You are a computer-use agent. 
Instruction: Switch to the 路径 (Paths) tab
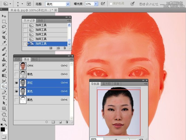pyautogui.click(x=35, y=59)
